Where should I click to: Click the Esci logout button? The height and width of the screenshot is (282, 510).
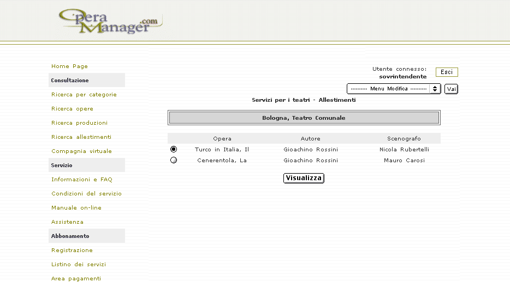[x=447, y=72]
